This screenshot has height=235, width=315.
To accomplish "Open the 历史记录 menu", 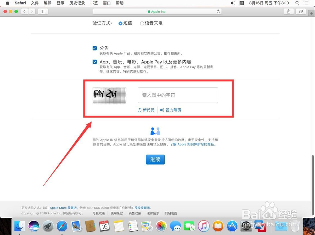I will 77,3.
